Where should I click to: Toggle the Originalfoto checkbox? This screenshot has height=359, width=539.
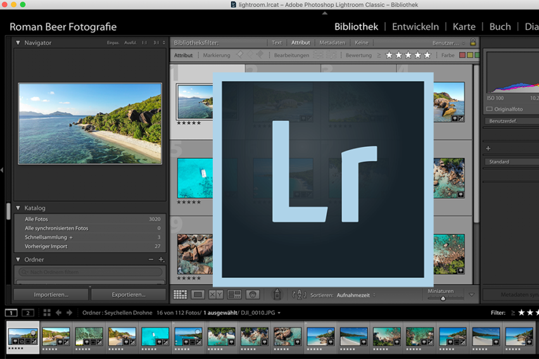pos(489,109)
